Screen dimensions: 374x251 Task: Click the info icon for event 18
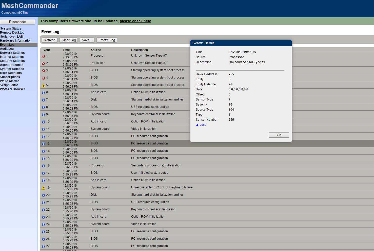(x=43, y=181)
